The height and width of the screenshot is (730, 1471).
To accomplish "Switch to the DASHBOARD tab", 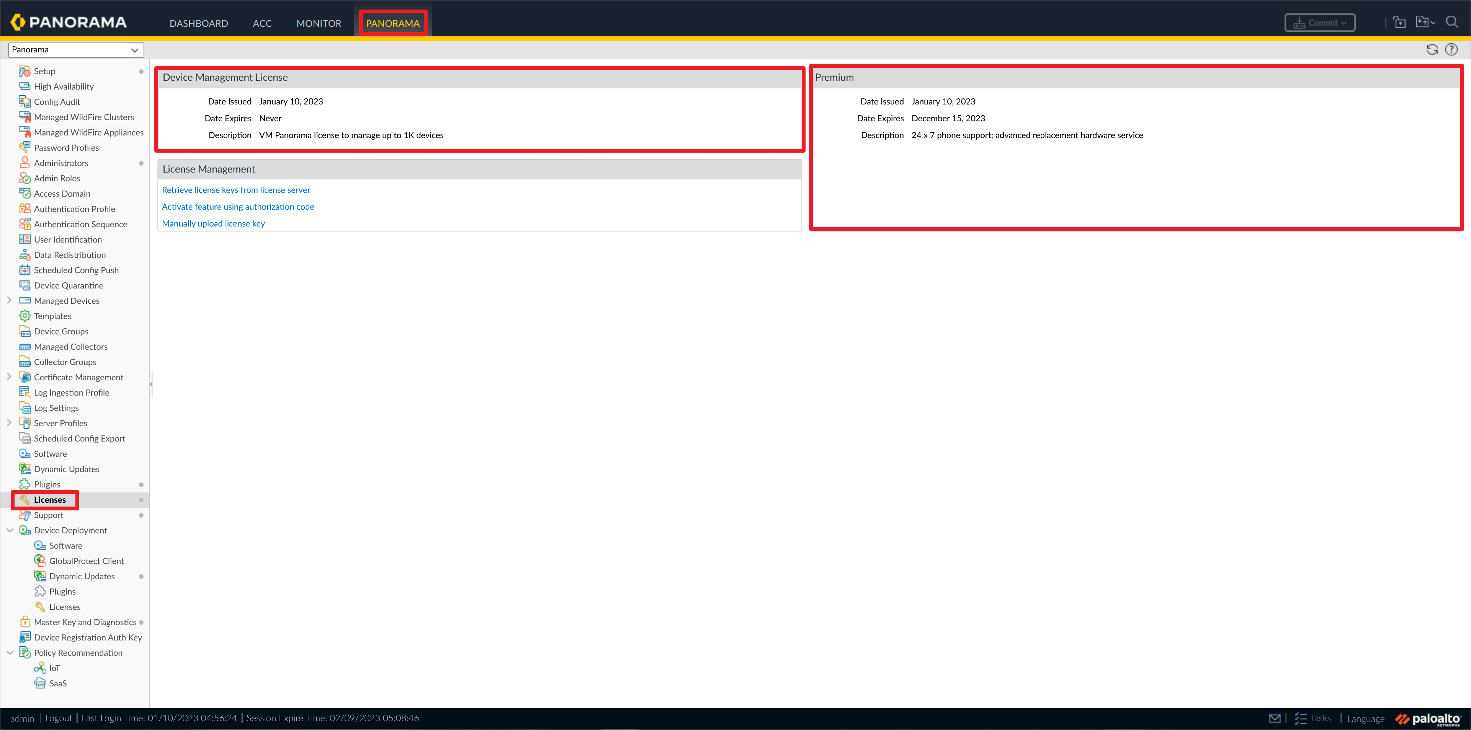I will [x=199, y=23].
